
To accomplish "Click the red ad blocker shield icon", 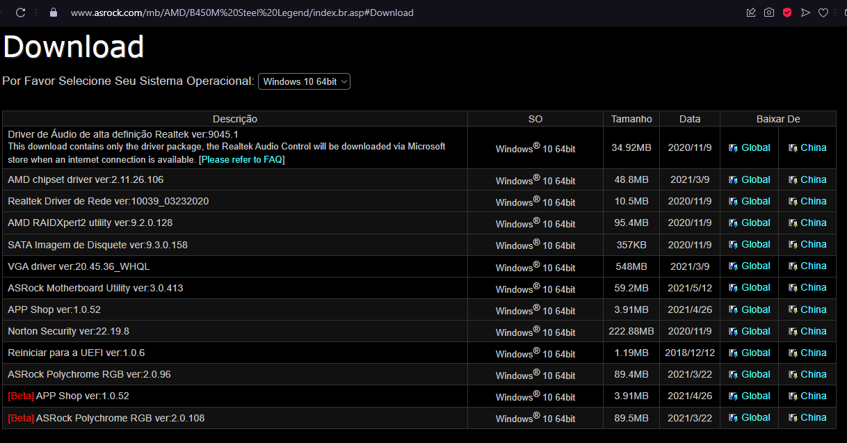I will (787, 13).
